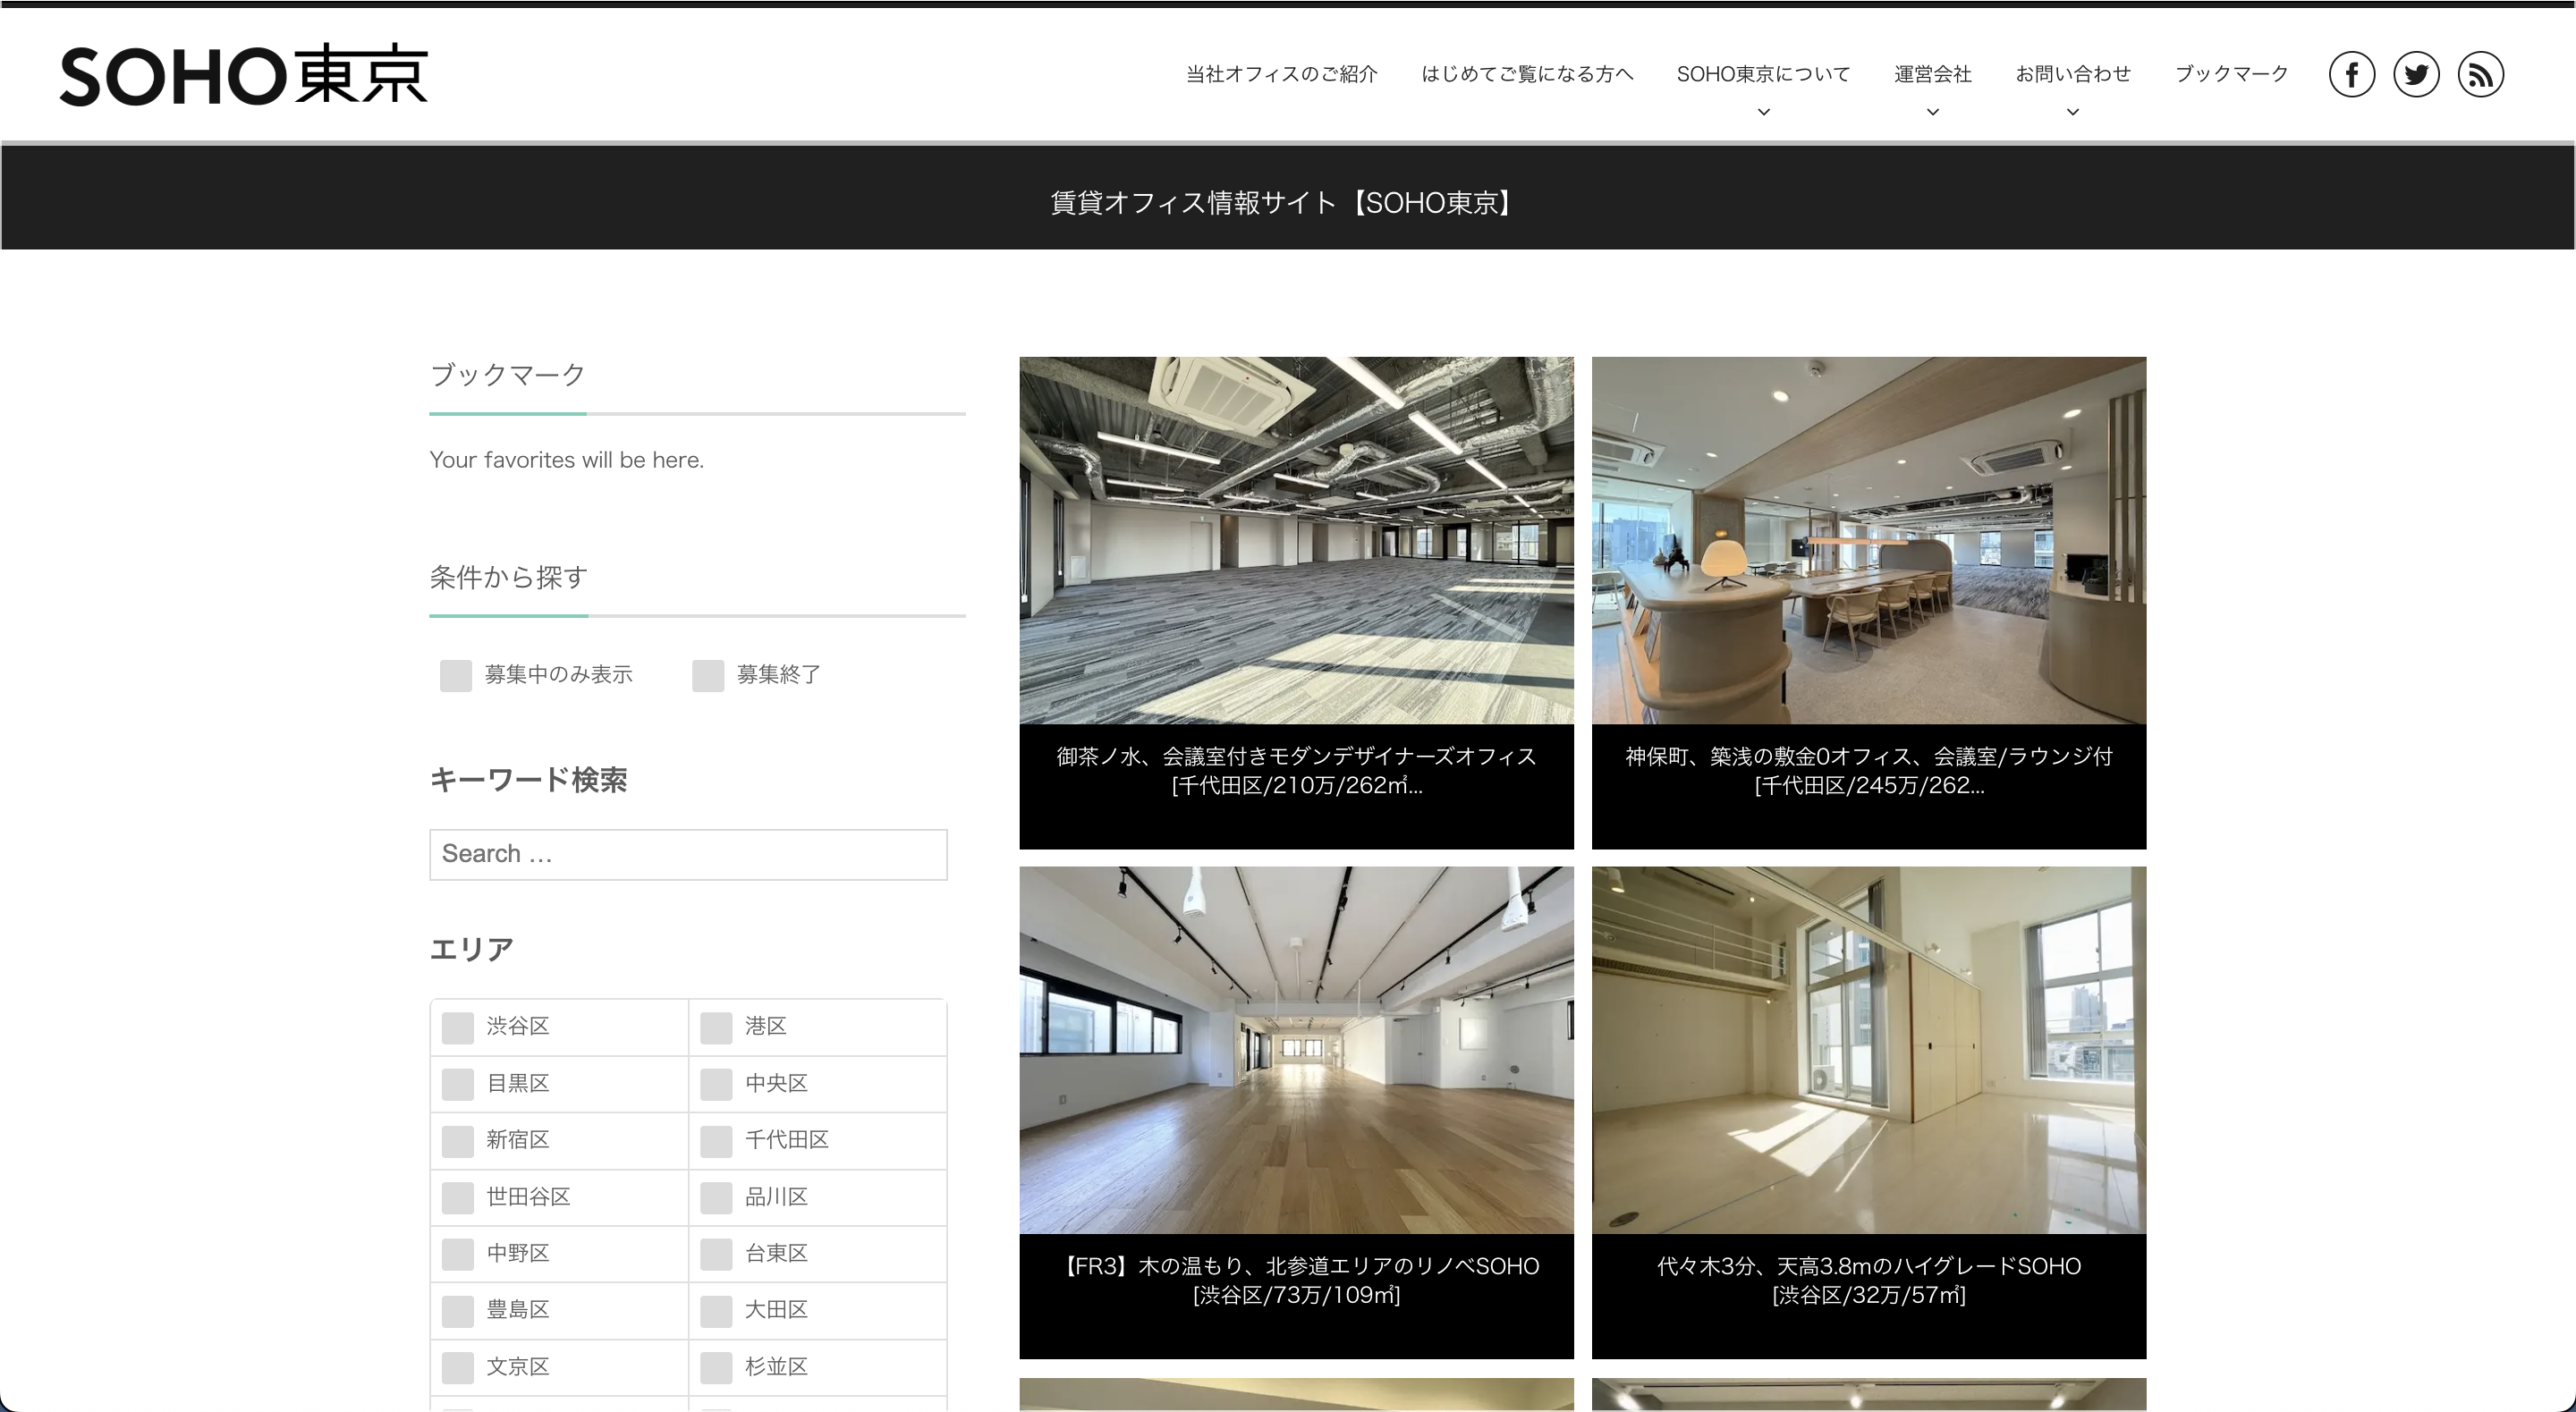Expand the 運営会社 dropdown arrow
Viewport: 2576px width, 1412px height.
click(1932, 112)
